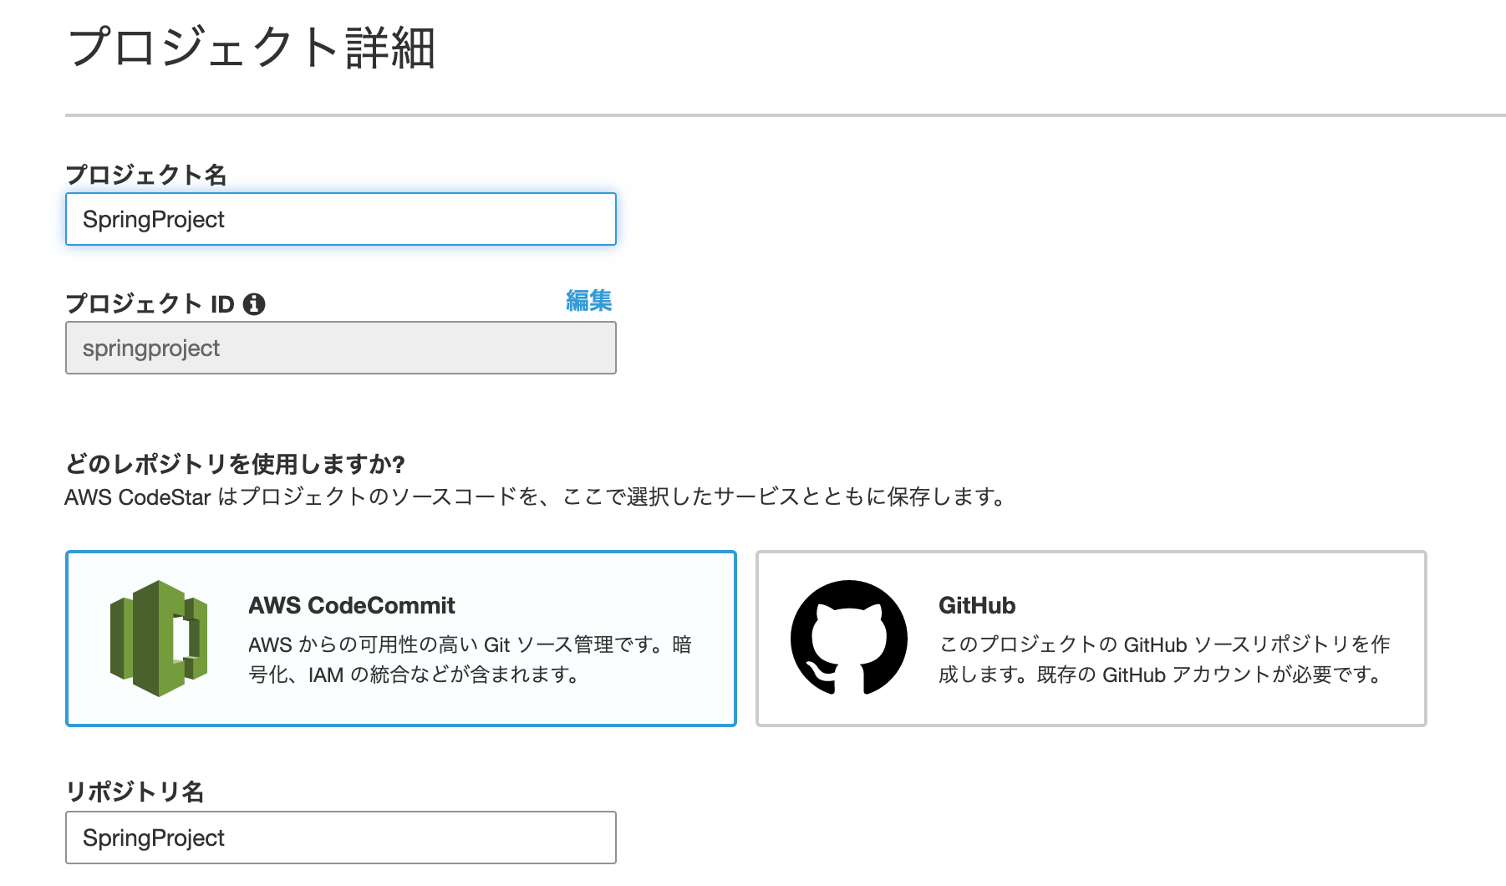Click the SpringProject repository name value
Screen dimensions: 1506x886
pos(153,837)
